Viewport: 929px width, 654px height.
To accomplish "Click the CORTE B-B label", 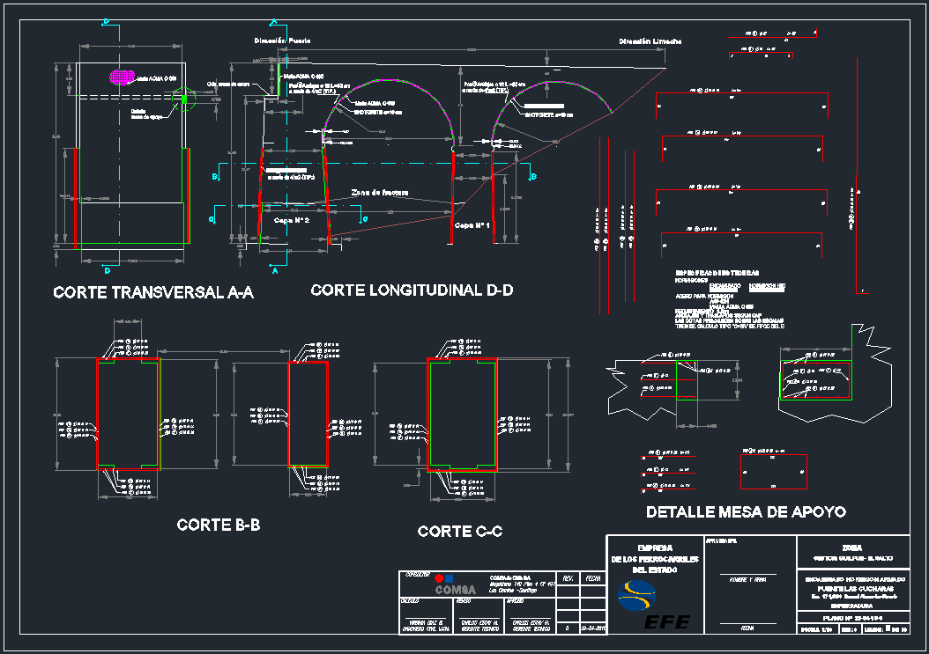I will pyautogui.click(x=218, y=525).
